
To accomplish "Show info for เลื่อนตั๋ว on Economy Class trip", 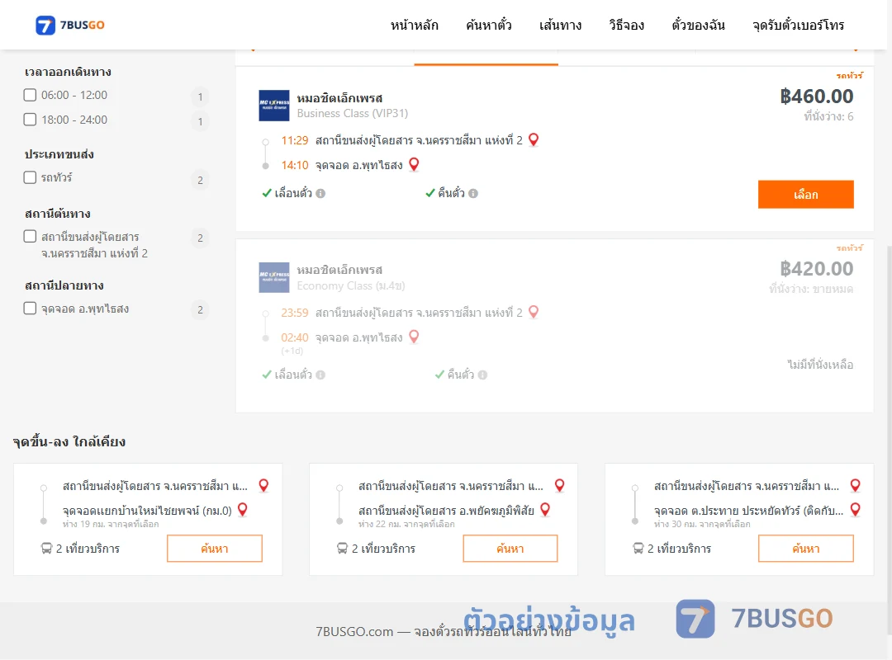I will click(x=320, y=375).
